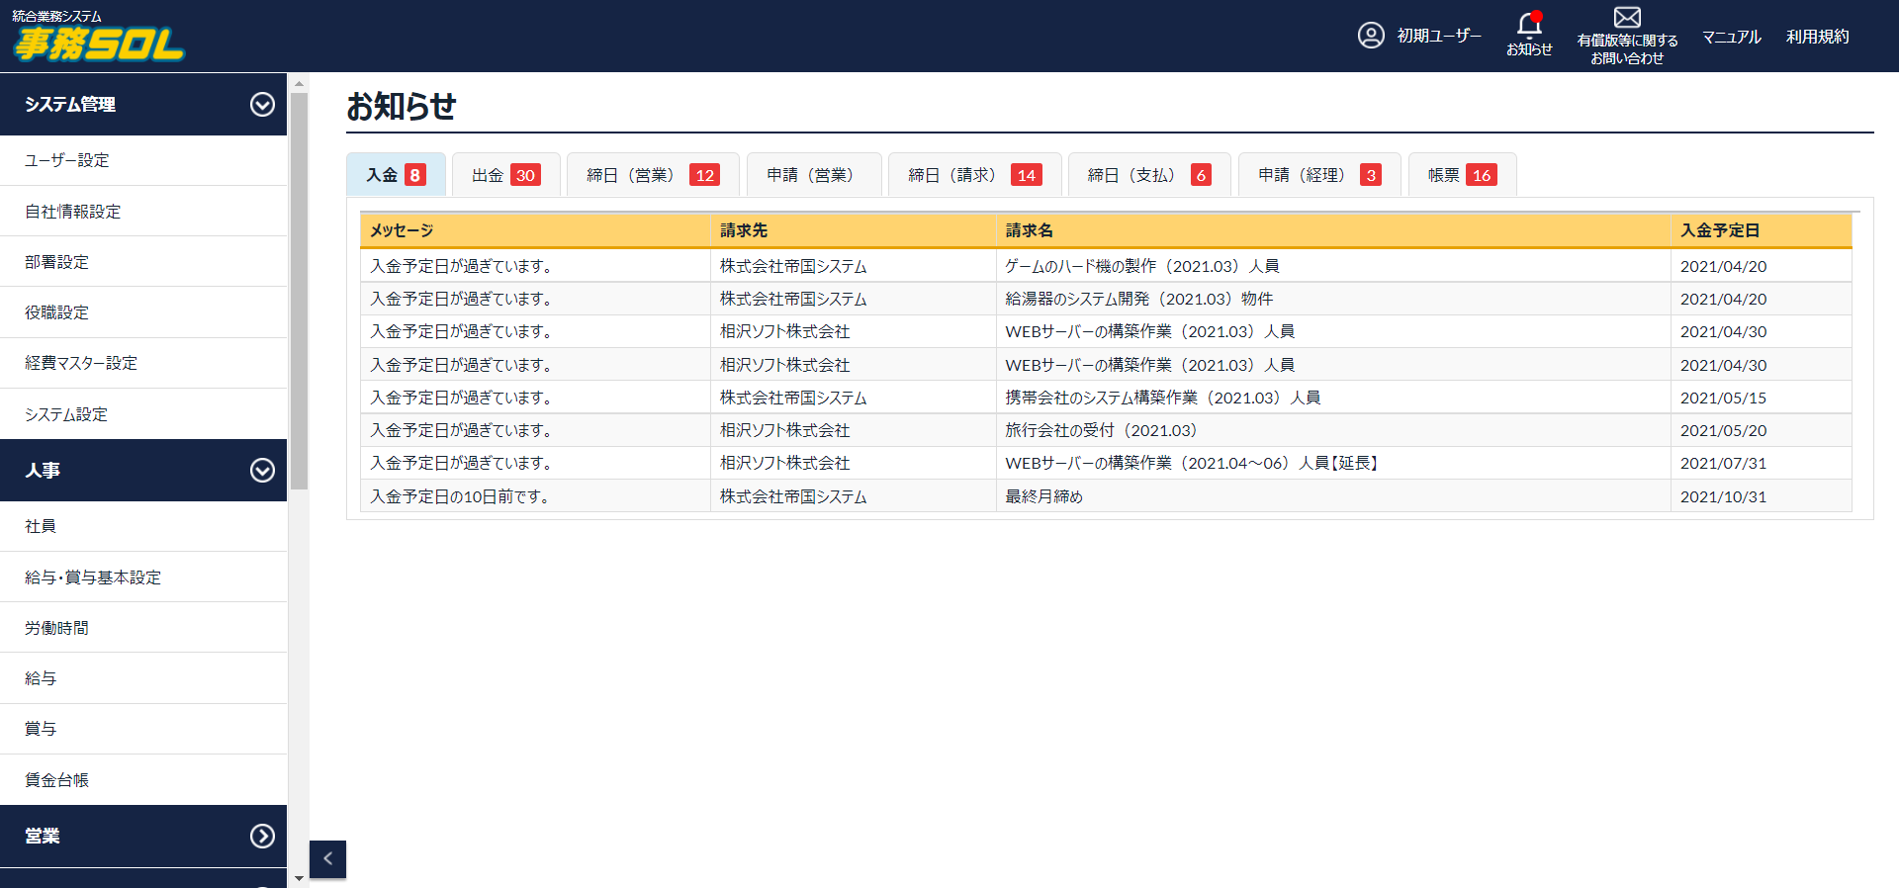Expand the 営業 section
The width and height of the screenshot is (1899, 888).
(x=262, y=837)
